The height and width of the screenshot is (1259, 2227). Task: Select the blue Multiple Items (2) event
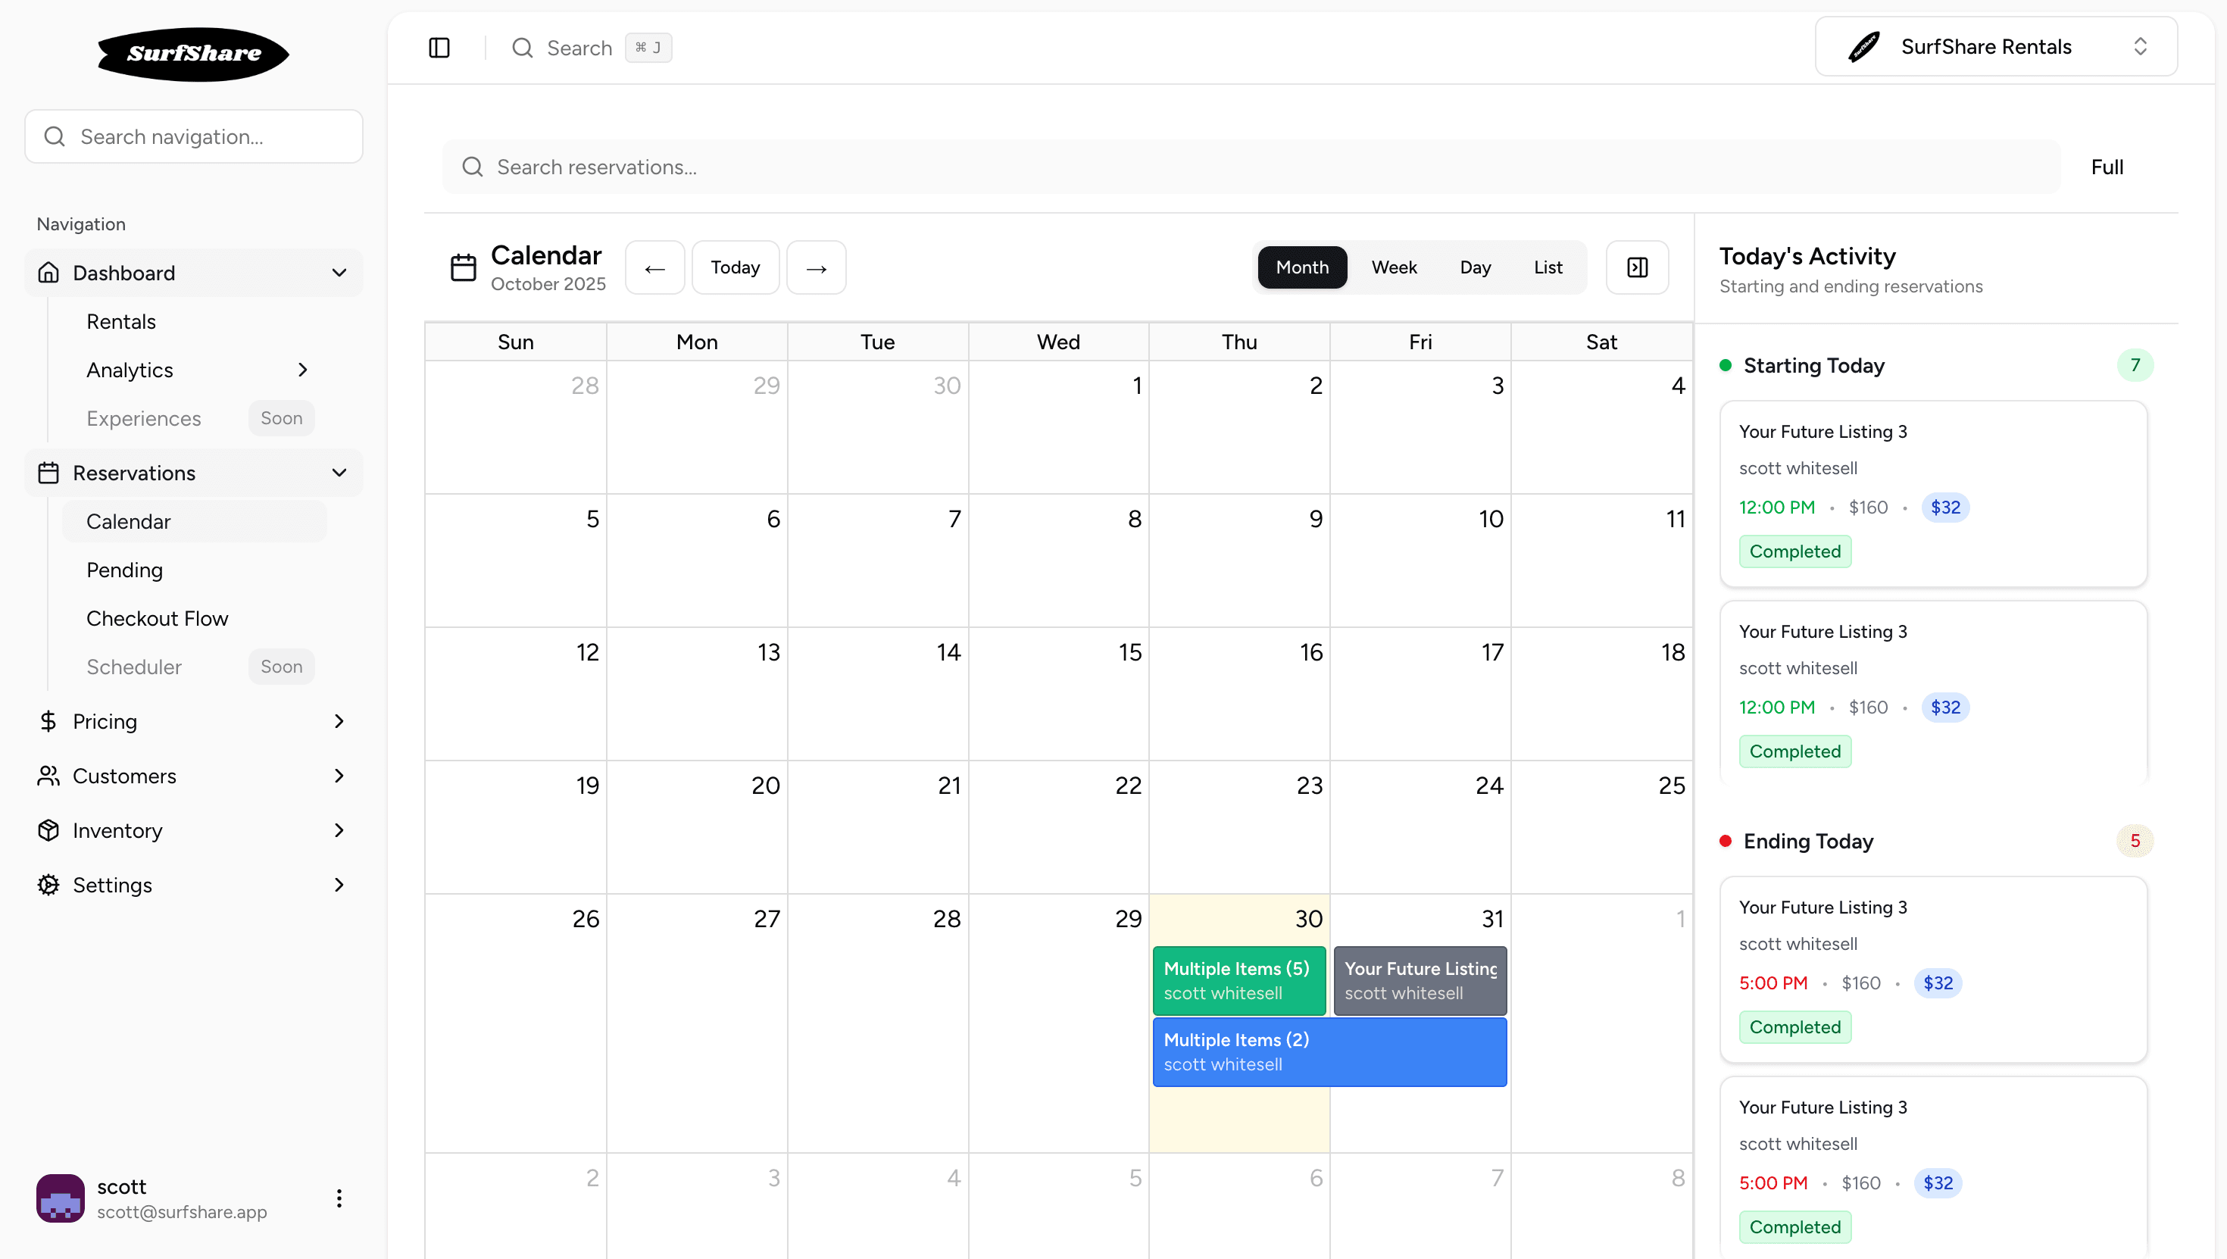(x=1329, y=1051)
